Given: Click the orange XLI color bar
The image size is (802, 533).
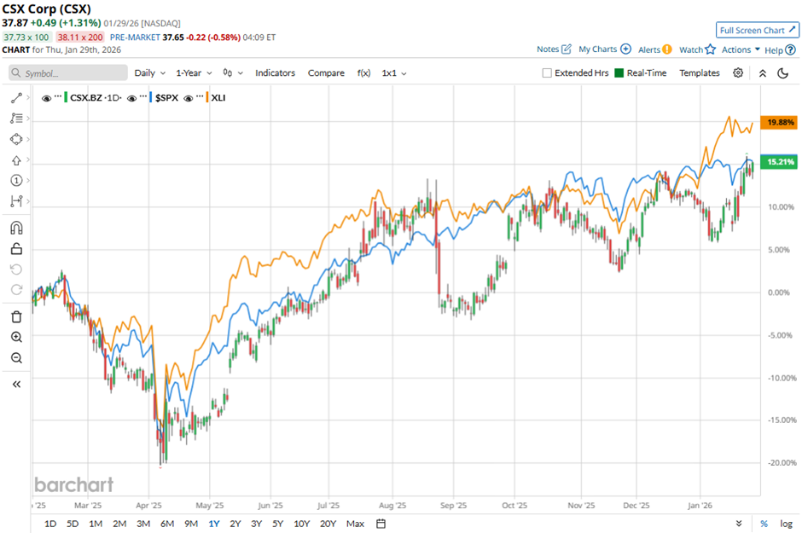Looking at the screenshot, I should coord(207,97).
